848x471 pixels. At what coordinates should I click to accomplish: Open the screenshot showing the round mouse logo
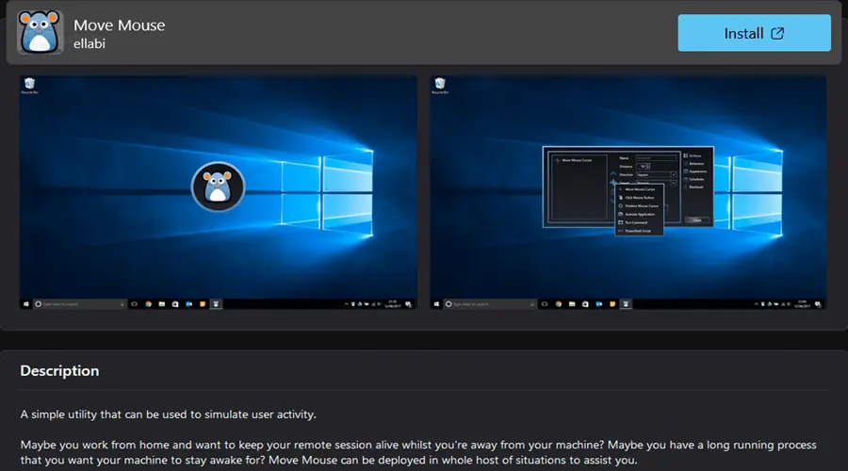[x=218, y=192]
